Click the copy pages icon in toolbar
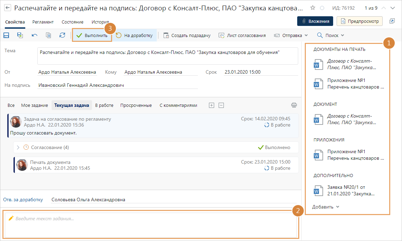The image size is (402, 241). coord(48,35)
